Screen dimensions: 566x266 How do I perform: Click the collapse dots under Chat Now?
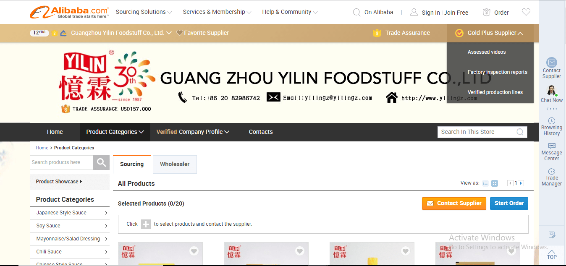click(x=552, y=109)
